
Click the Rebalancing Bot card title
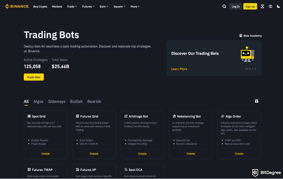(x=189, y=116)
